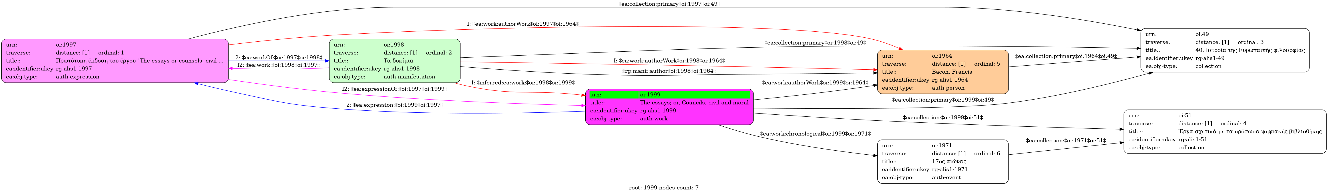Click the traverse value with ordinal: 5
This screenshot has width=1328, height=194.
[x=966, y=64]
